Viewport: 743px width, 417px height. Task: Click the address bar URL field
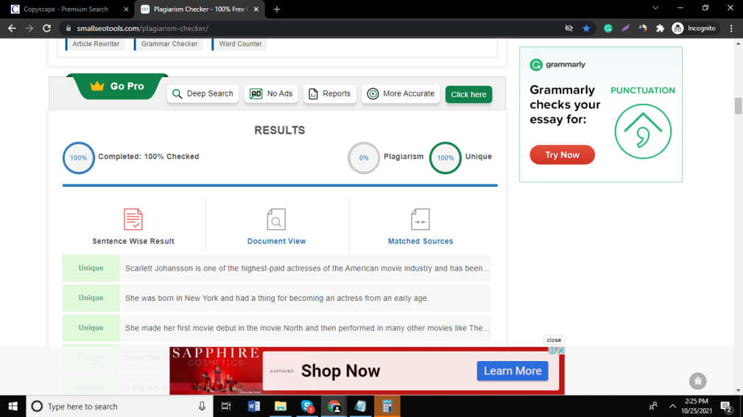313,29
